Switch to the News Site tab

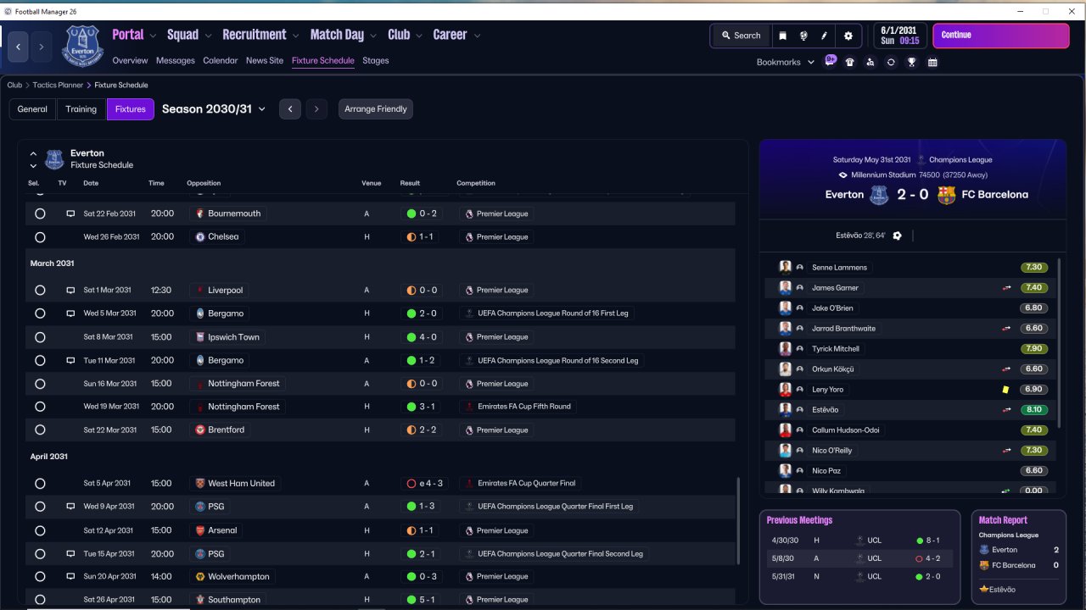click(265, 61)
